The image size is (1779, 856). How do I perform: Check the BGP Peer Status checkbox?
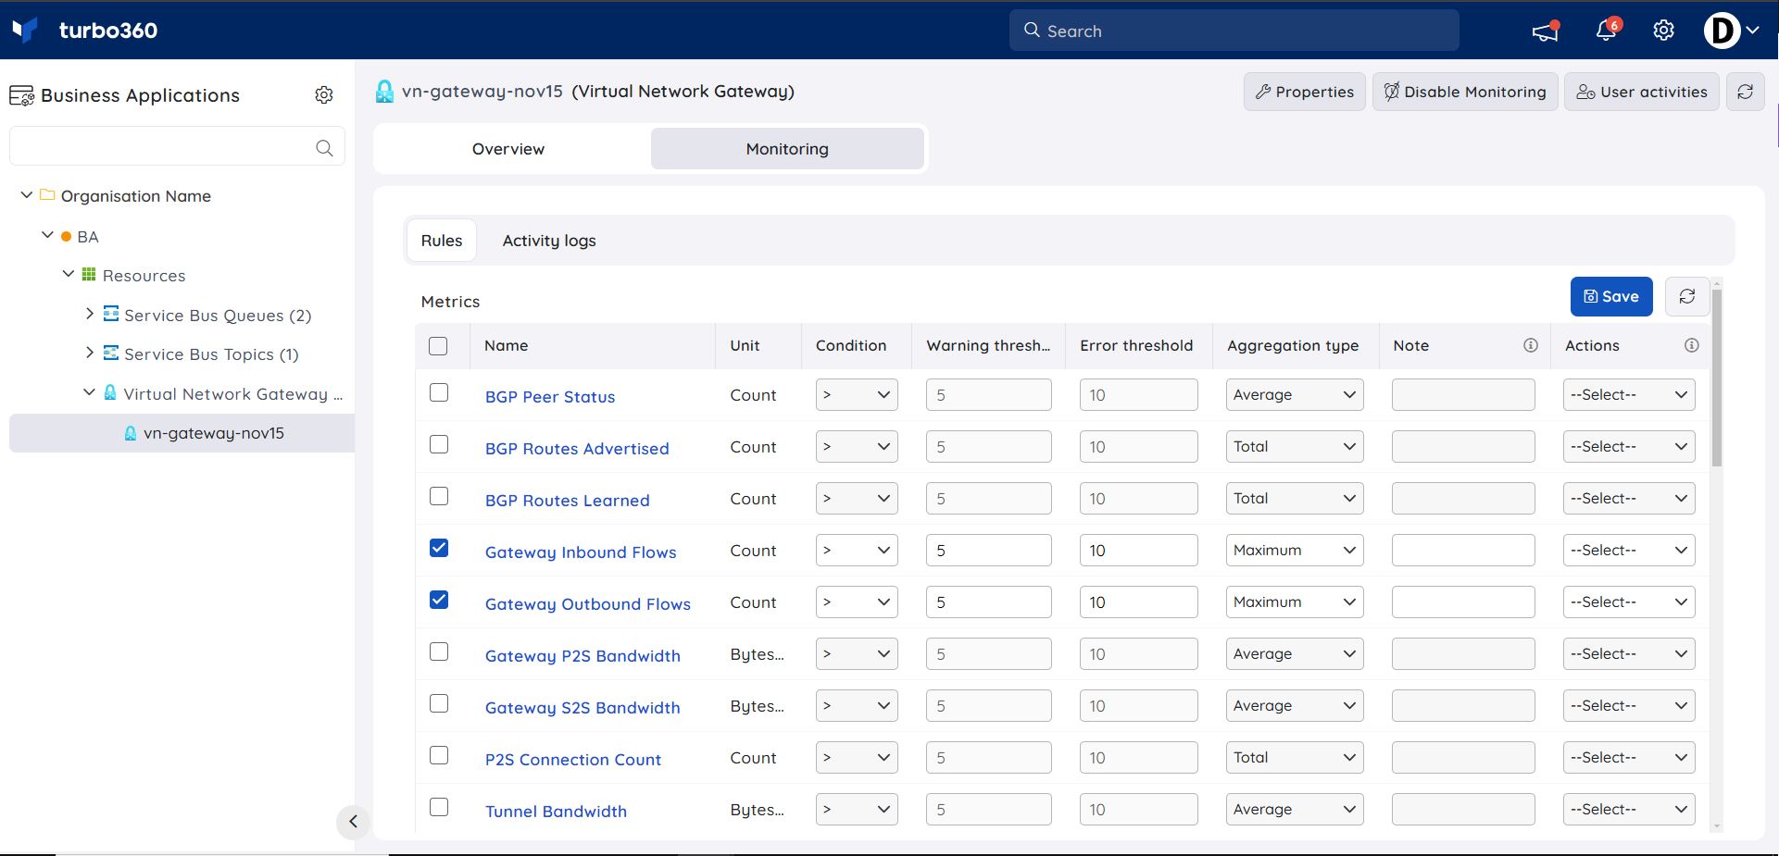point(439,392)
